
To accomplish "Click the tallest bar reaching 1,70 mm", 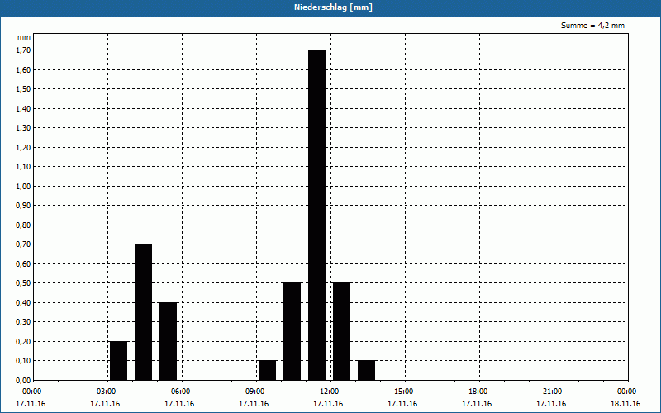I will 317,215.
